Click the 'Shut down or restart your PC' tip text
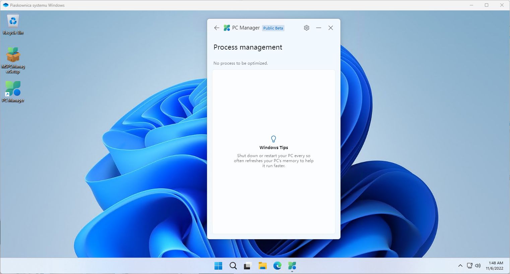 274,161
